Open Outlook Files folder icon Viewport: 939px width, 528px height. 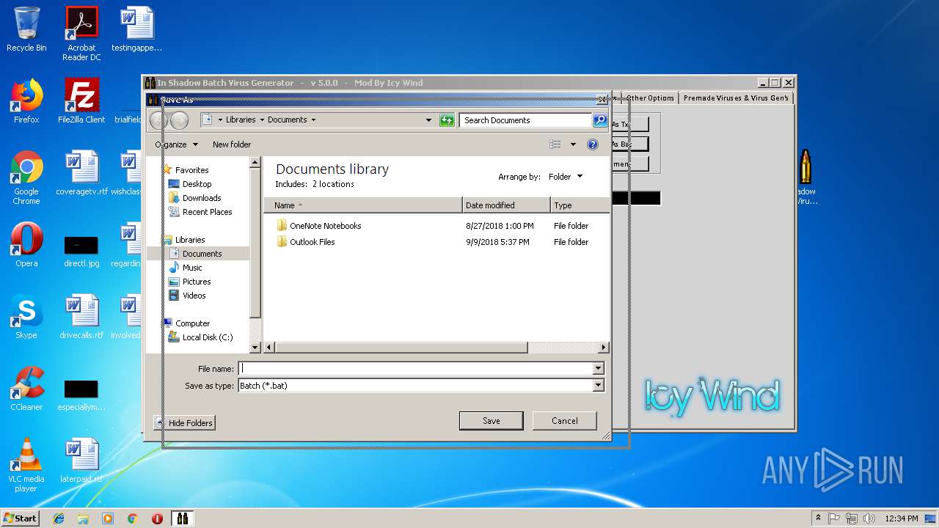[282, 241]
